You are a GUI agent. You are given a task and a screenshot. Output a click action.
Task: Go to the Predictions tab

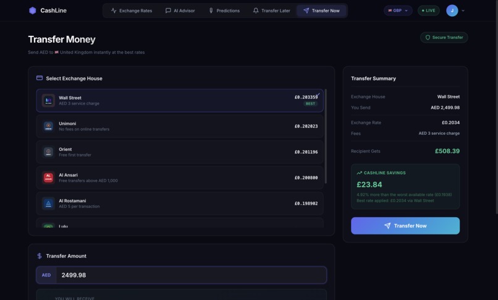(x=224, y=11)
